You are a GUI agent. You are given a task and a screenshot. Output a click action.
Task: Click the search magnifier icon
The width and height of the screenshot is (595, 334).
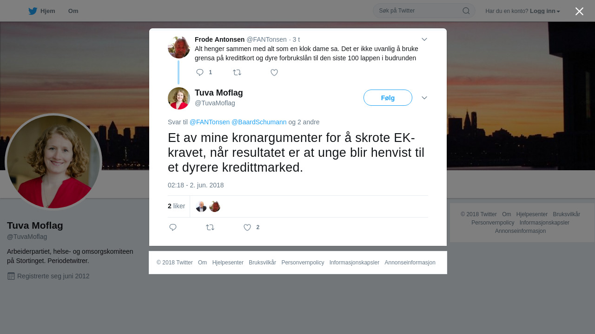[x=466, y=11]
